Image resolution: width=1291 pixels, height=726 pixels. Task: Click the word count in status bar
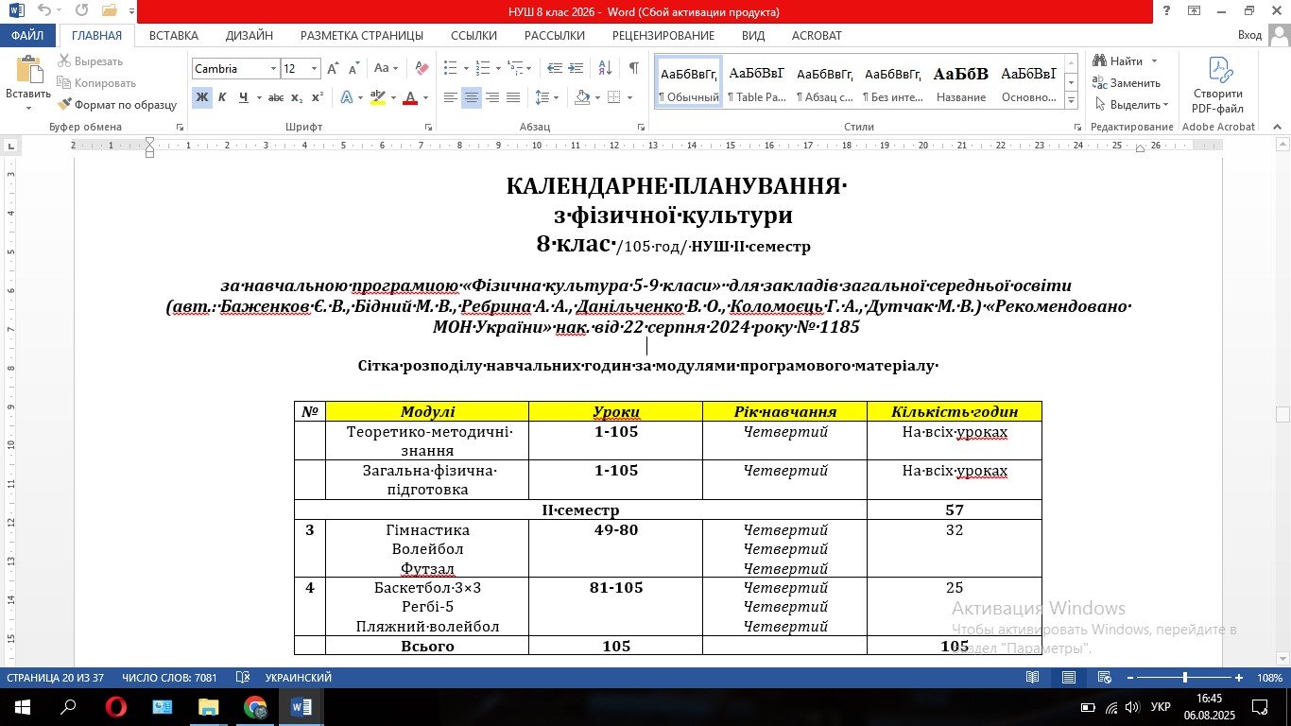tap(169, 678)
